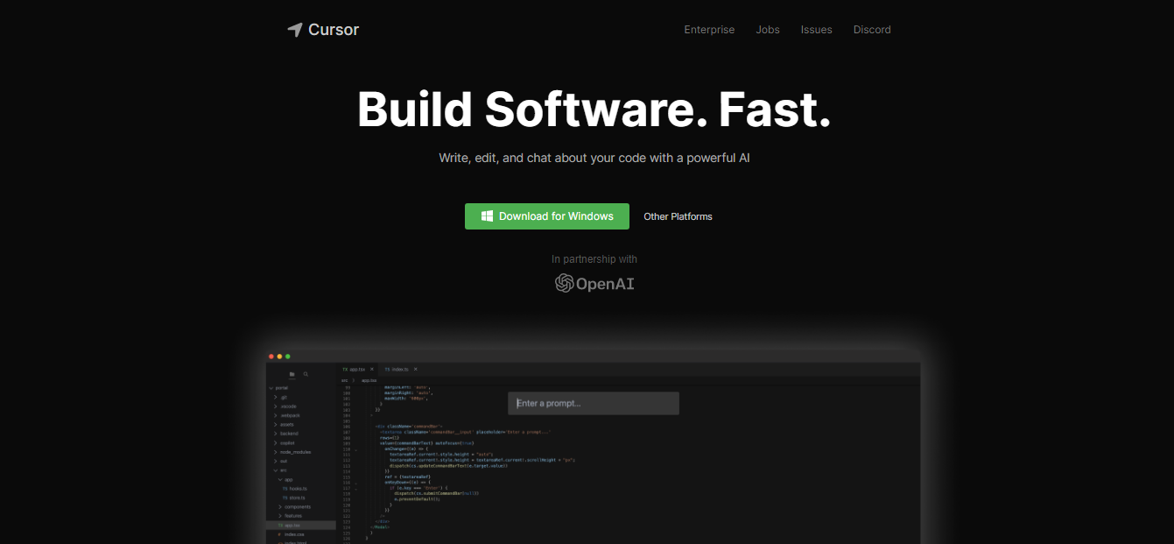This screenshot has height=544, width=1174.
Task: Fold the code block at line 110
Action: point(355,450)
